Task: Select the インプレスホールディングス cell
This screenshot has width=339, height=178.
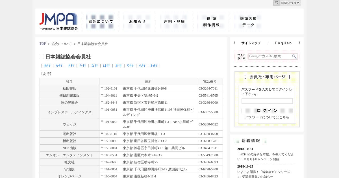Action: tap(69, 112)
